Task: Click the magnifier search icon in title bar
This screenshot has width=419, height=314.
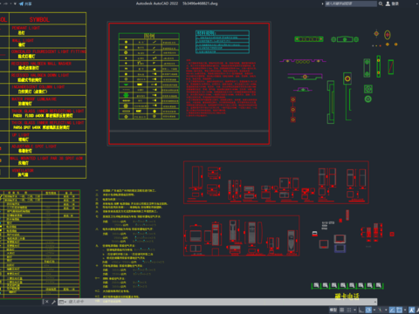Action: 381,3
